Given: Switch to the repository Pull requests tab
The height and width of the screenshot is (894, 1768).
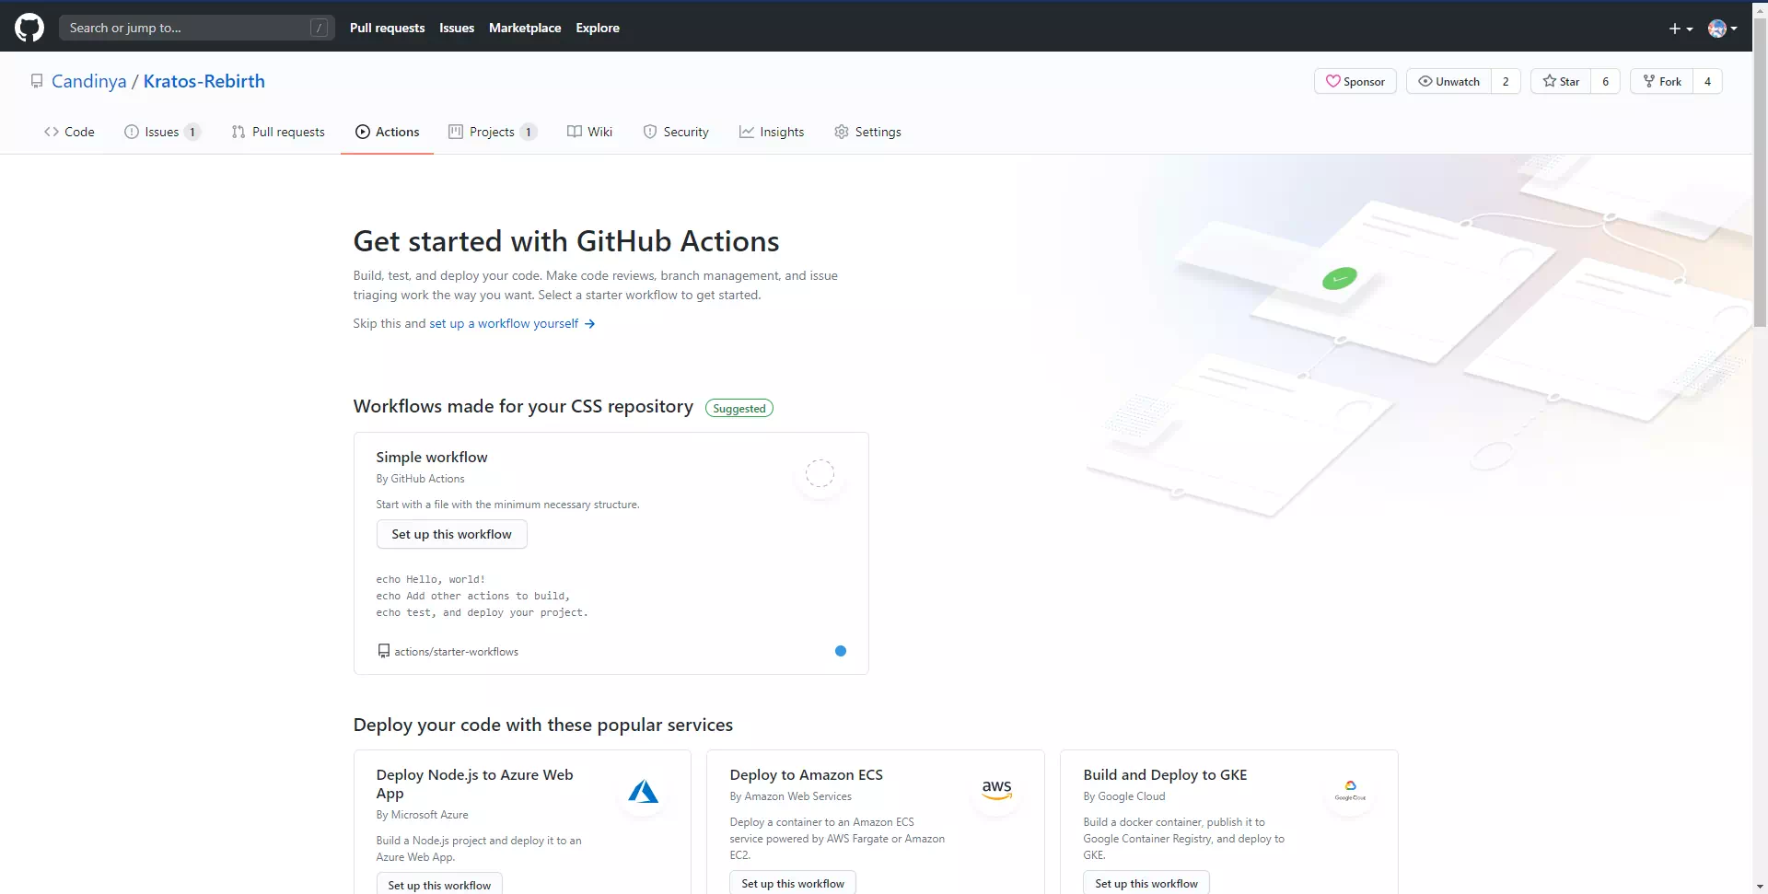Looking at the screenshot, I should (278, 132).
